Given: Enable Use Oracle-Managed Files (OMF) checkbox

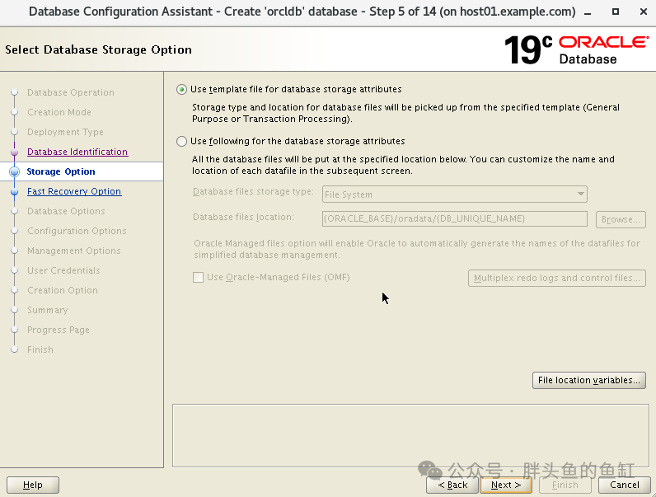Looking at the screenshot, I should [x=199, y=278].
